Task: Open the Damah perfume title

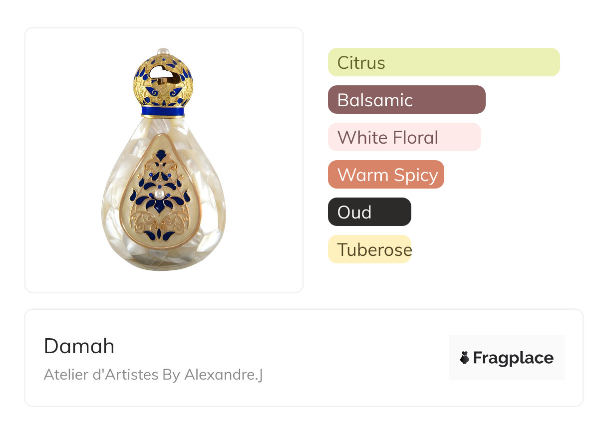Action: click(79, 346)
